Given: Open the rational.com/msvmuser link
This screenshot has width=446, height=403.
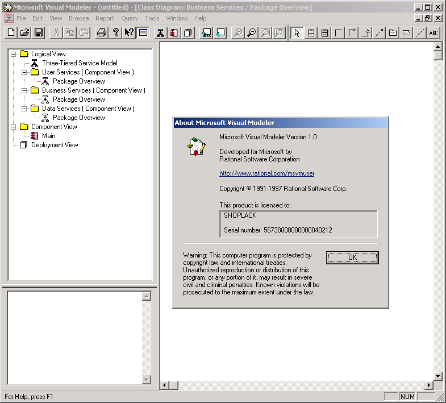Looking at the screenshot, I should point(267,173).
